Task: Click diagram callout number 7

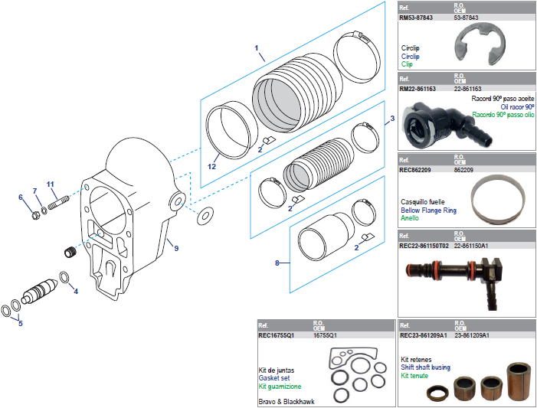Action: click(x=34, y=191)
